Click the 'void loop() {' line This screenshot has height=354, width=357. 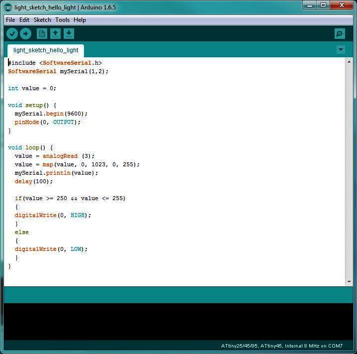30,147
